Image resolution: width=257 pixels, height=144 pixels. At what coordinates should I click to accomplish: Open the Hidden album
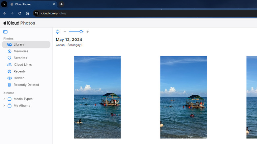pos(19,78)
